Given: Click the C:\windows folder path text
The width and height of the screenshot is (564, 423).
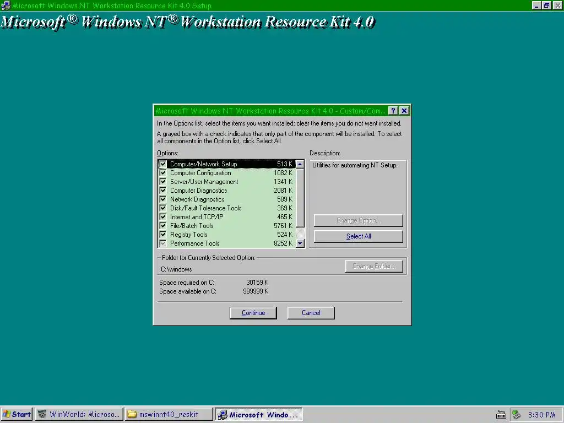Looking at the screenshot, I should tap(176, 269).
